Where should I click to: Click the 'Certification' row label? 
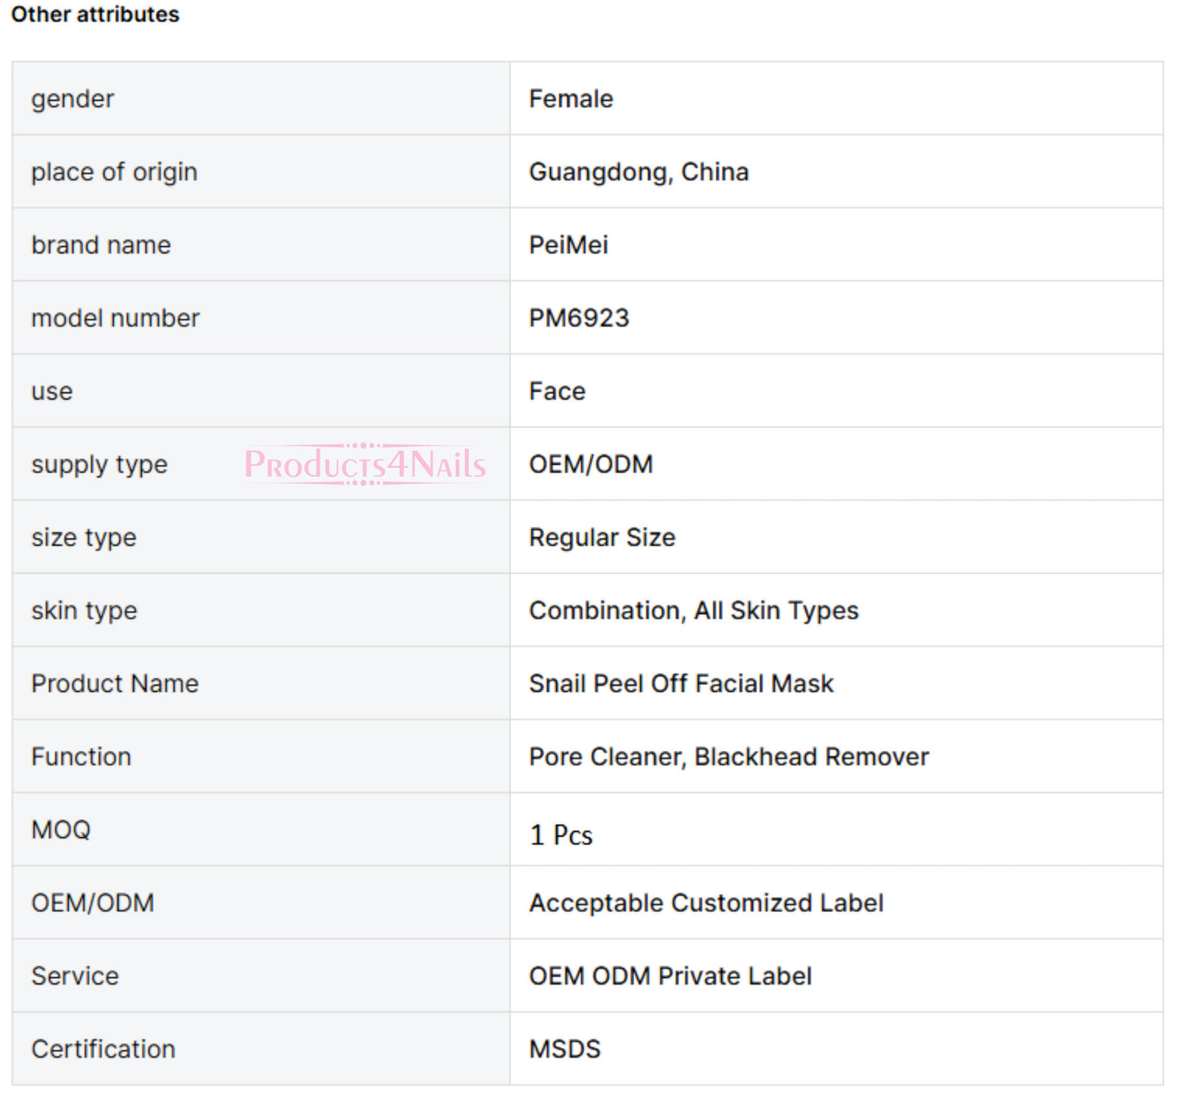(103, 1049)
